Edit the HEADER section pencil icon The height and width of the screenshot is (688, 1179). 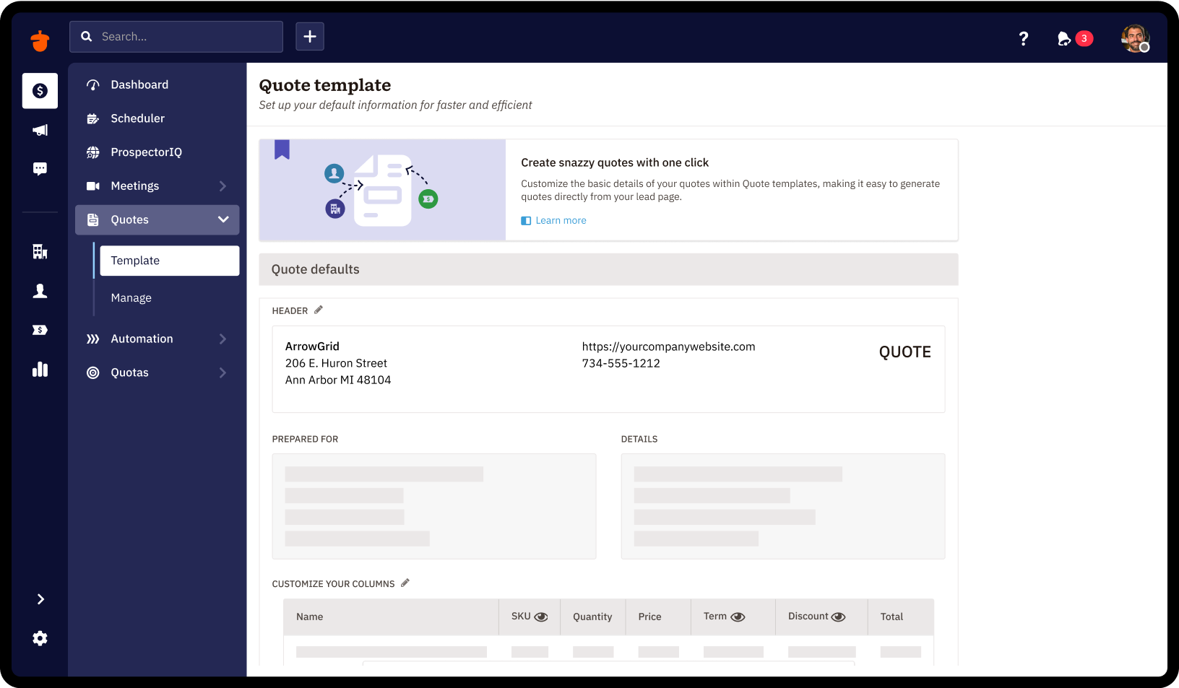tap(319, 310)
